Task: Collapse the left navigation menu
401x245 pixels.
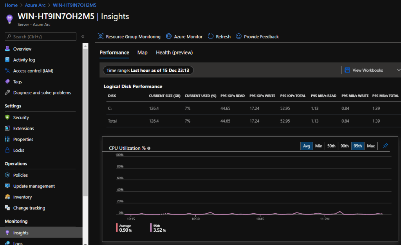Action: [83, 36]
